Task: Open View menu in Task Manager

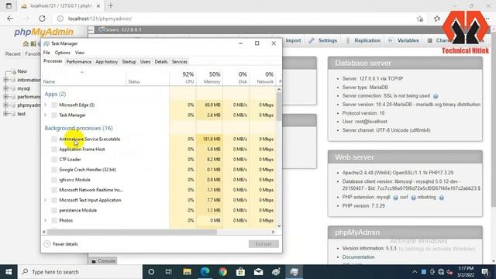Action: 80,53
